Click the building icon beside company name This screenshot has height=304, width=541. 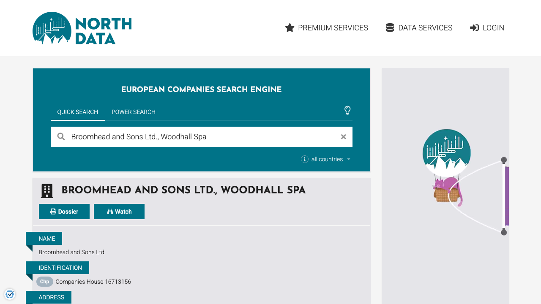(x=46, y=191)
